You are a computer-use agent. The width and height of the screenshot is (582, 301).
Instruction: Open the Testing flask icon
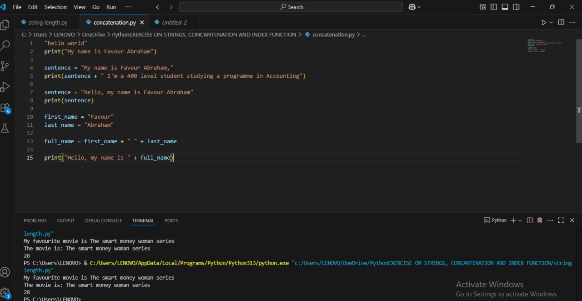click(x=5, y=129)
